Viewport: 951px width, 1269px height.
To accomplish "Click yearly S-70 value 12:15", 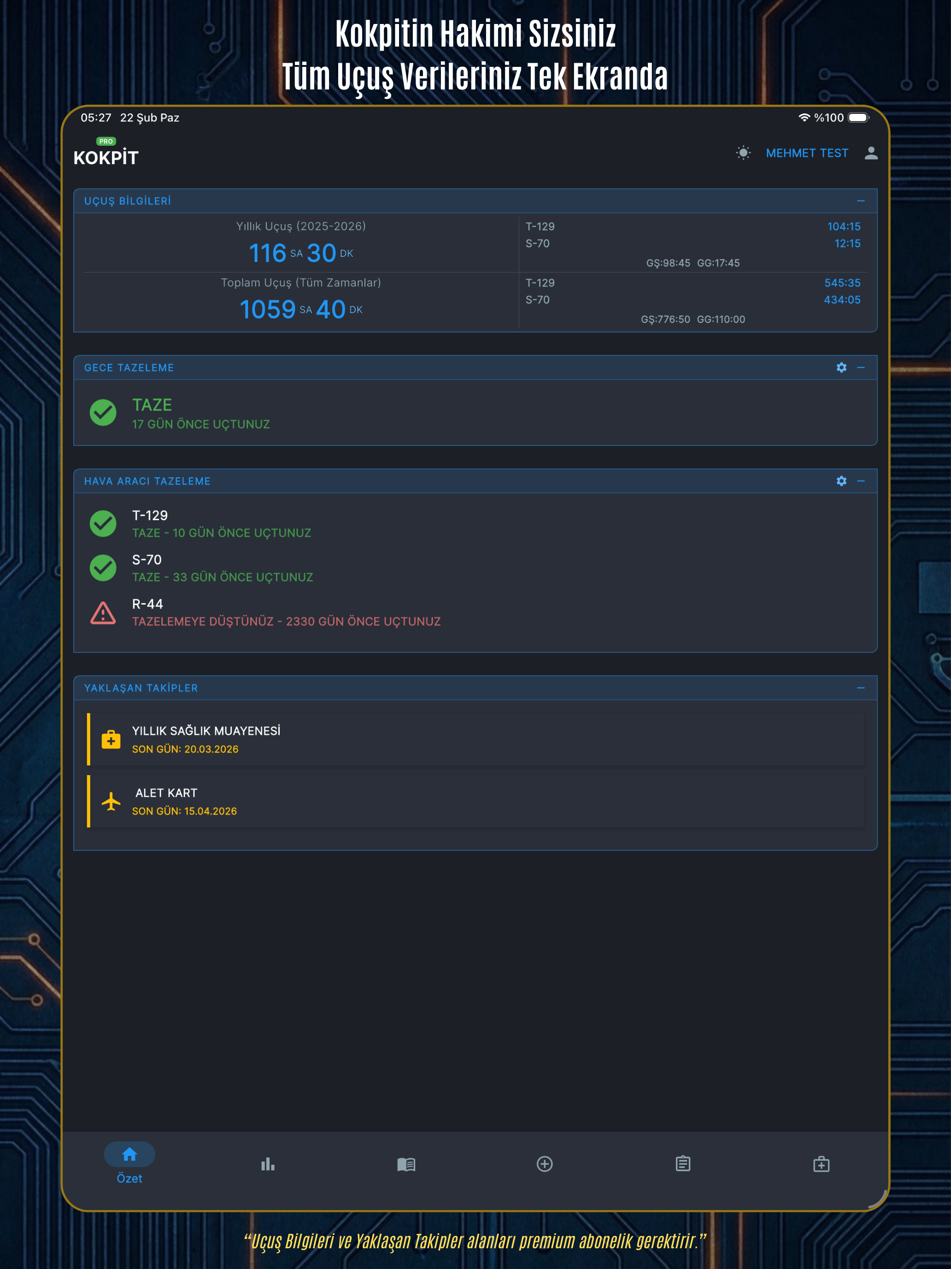I will [847, 243].
